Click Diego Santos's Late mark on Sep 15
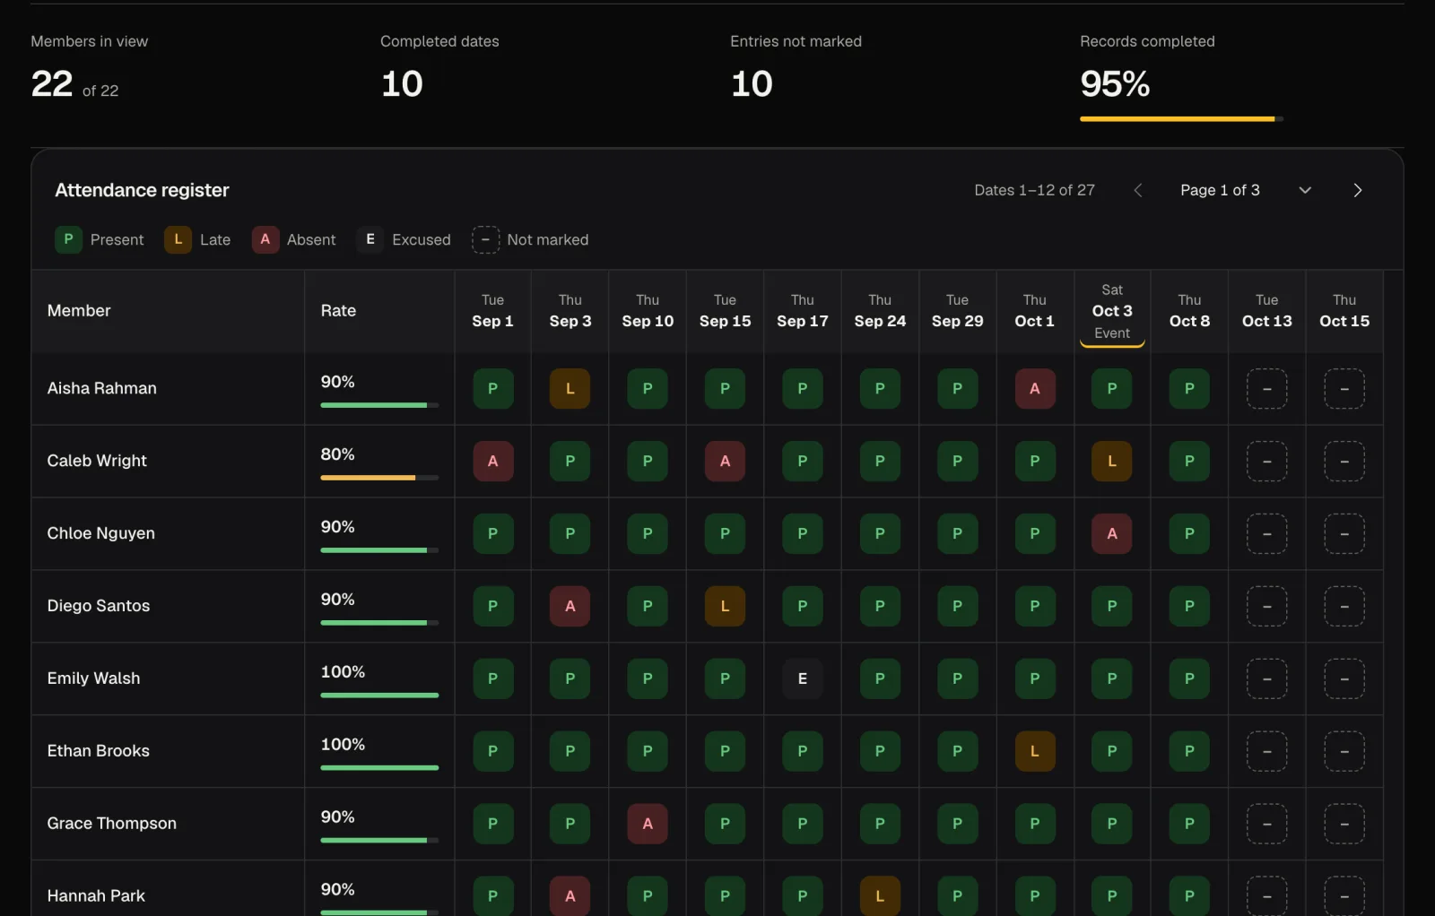Image resolution: width=1435 pixels, height=916 pixels. point(725,607)
